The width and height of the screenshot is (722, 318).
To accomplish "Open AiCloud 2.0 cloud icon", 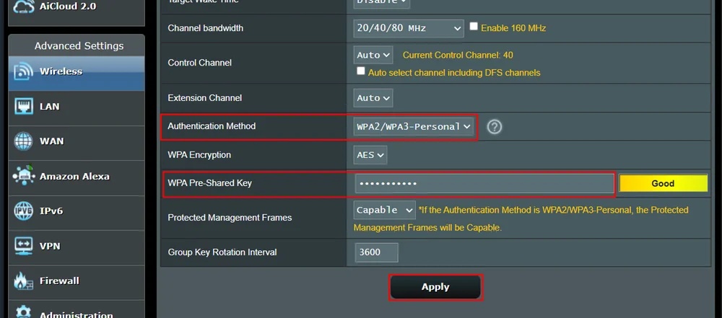I will [24, 8].
